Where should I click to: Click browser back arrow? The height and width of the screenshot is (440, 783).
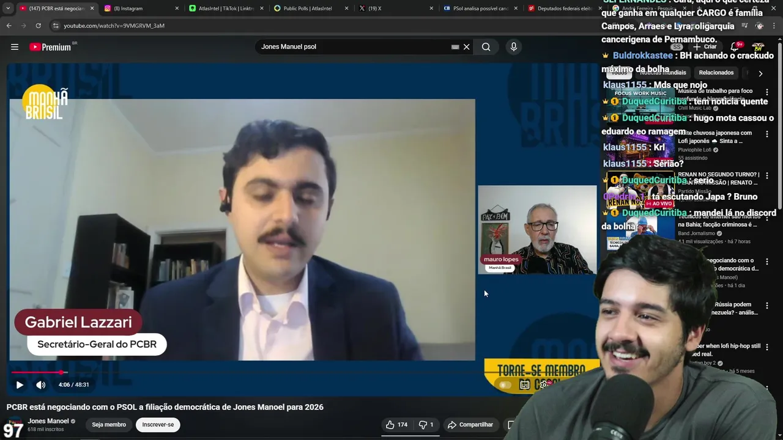(x=9, y=26)
